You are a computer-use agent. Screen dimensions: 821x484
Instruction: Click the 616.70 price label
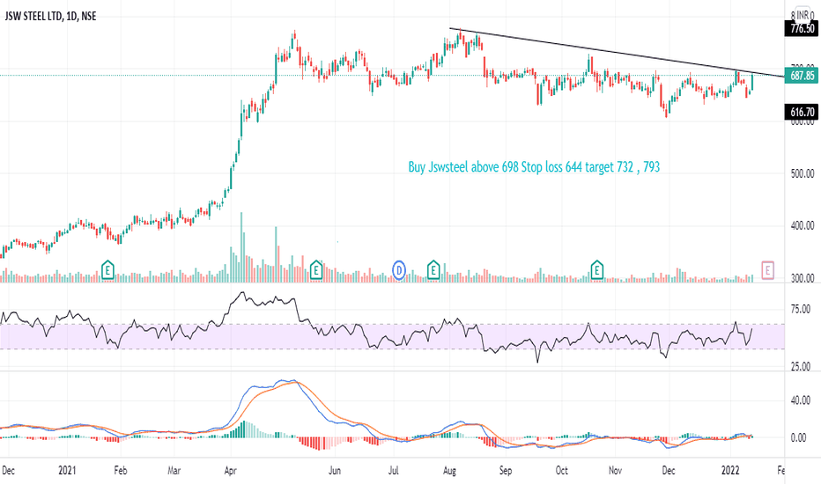(802, 112)
